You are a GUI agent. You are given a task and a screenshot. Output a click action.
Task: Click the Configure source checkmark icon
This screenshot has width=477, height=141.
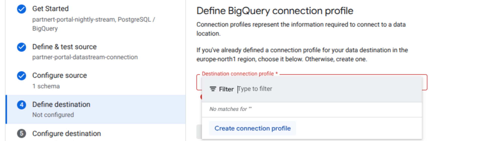coord(22,76)
